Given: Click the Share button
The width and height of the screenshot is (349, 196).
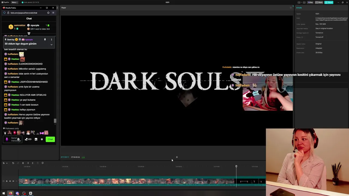Looking at the screenshot, I should [x=319, y=2].
